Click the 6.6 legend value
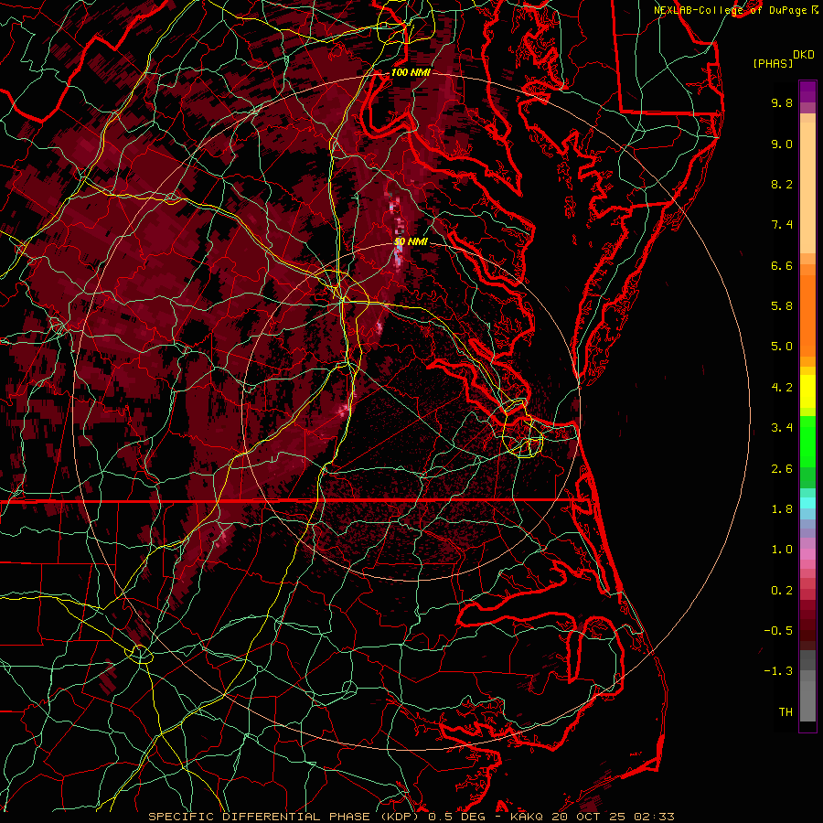823x823 pixels. coord(782,265)
